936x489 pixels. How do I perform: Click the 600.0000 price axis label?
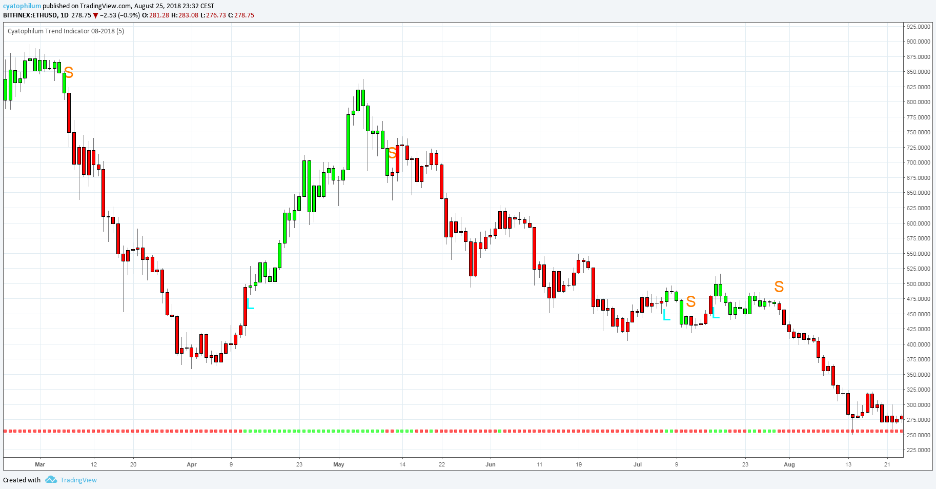point(918,223)
